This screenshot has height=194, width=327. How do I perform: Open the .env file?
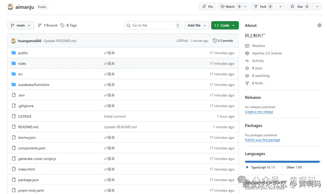pos(21,95)
